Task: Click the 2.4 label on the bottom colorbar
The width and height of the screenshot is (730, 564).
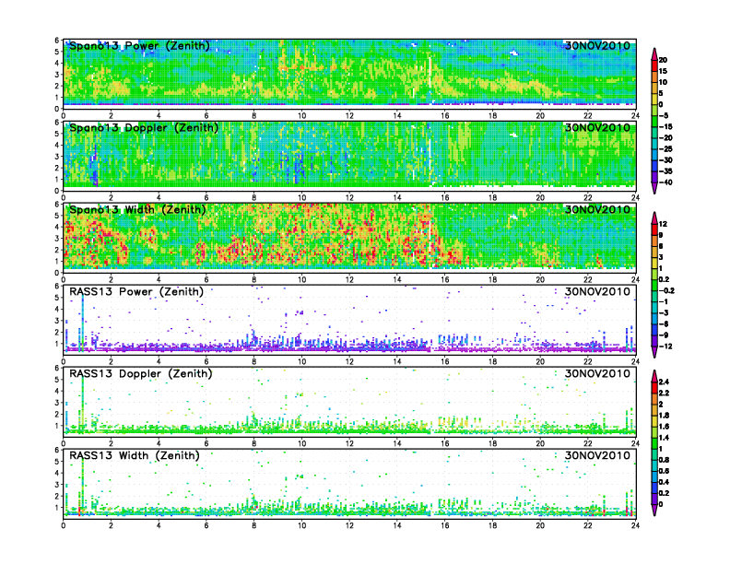Action: pyautogui.click(x=664, y=382)
